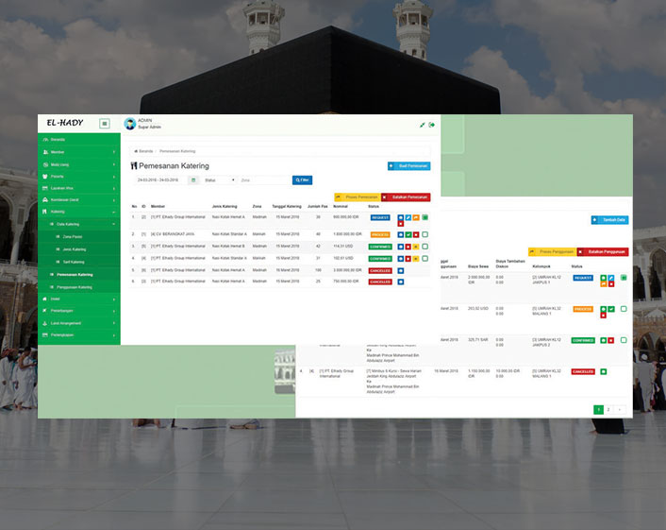The image size is (666, 530).
Task: Click the logout icon in the top header
Action: click(432, 125)
